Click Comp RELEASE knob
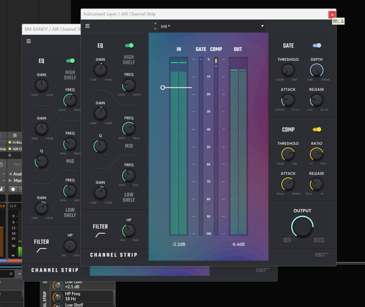Screen dimensions: 365x307 click(316, 184)
